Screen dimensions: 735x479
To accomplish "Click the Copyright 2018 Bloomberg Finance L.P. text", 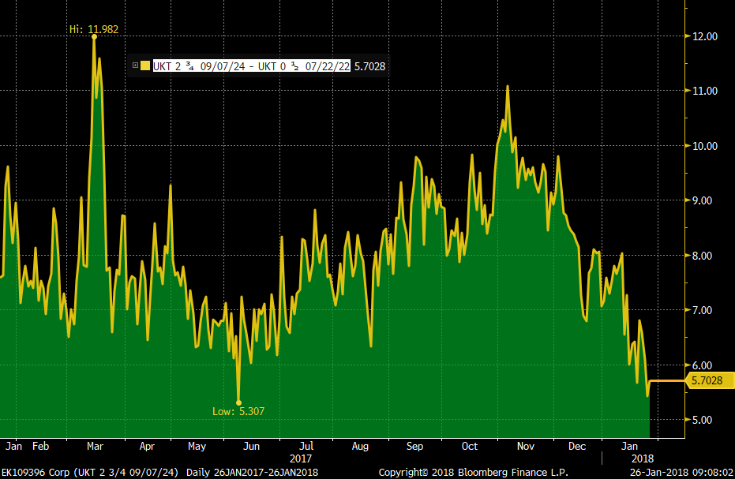I will pos(474,473).
